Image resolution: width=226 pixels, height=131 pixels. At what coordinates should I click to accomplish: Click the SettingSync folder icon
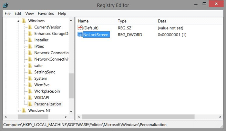pyautogui.click(x=30, y=72)
